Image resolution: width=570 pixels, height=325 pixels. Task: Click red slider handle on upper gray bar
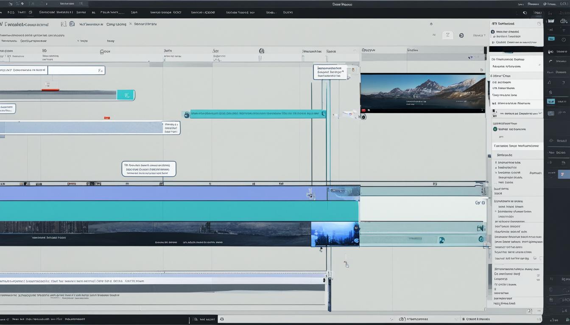pyautogui.click(x=50, y=90)
